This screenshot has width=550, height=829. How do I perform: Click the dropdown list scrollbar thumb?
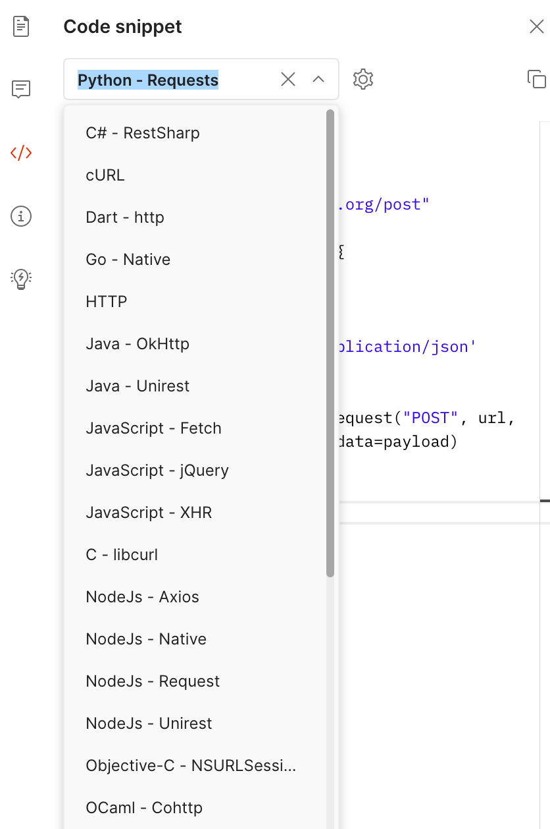point(330,343)
